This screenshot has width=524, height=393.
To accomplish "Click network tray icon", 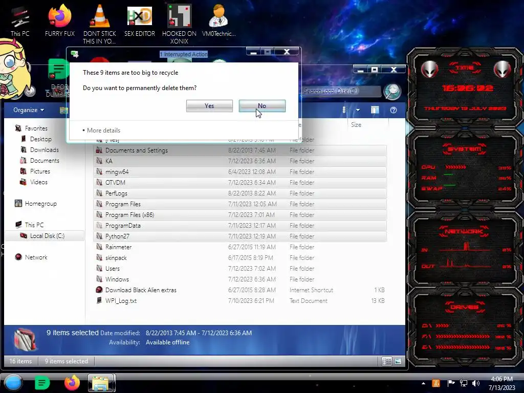I will [464, 383].
